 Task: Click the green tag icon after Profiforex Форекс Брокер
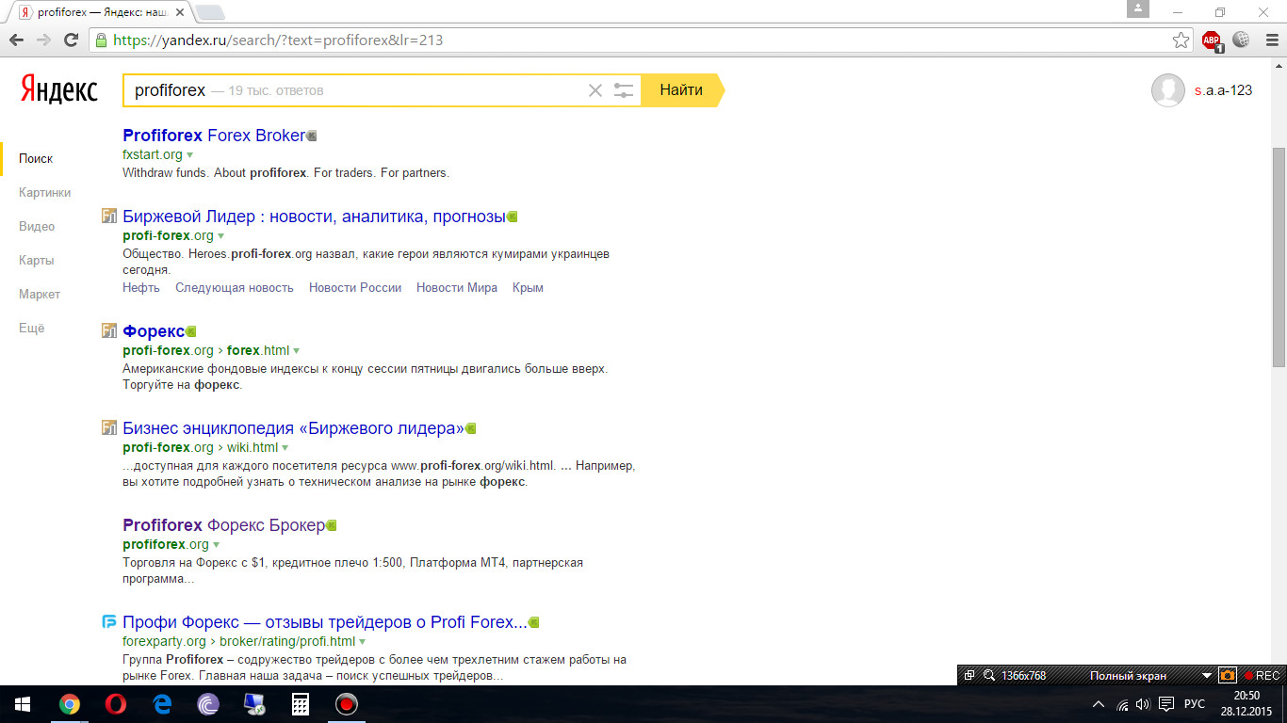(x=331, y=525)
